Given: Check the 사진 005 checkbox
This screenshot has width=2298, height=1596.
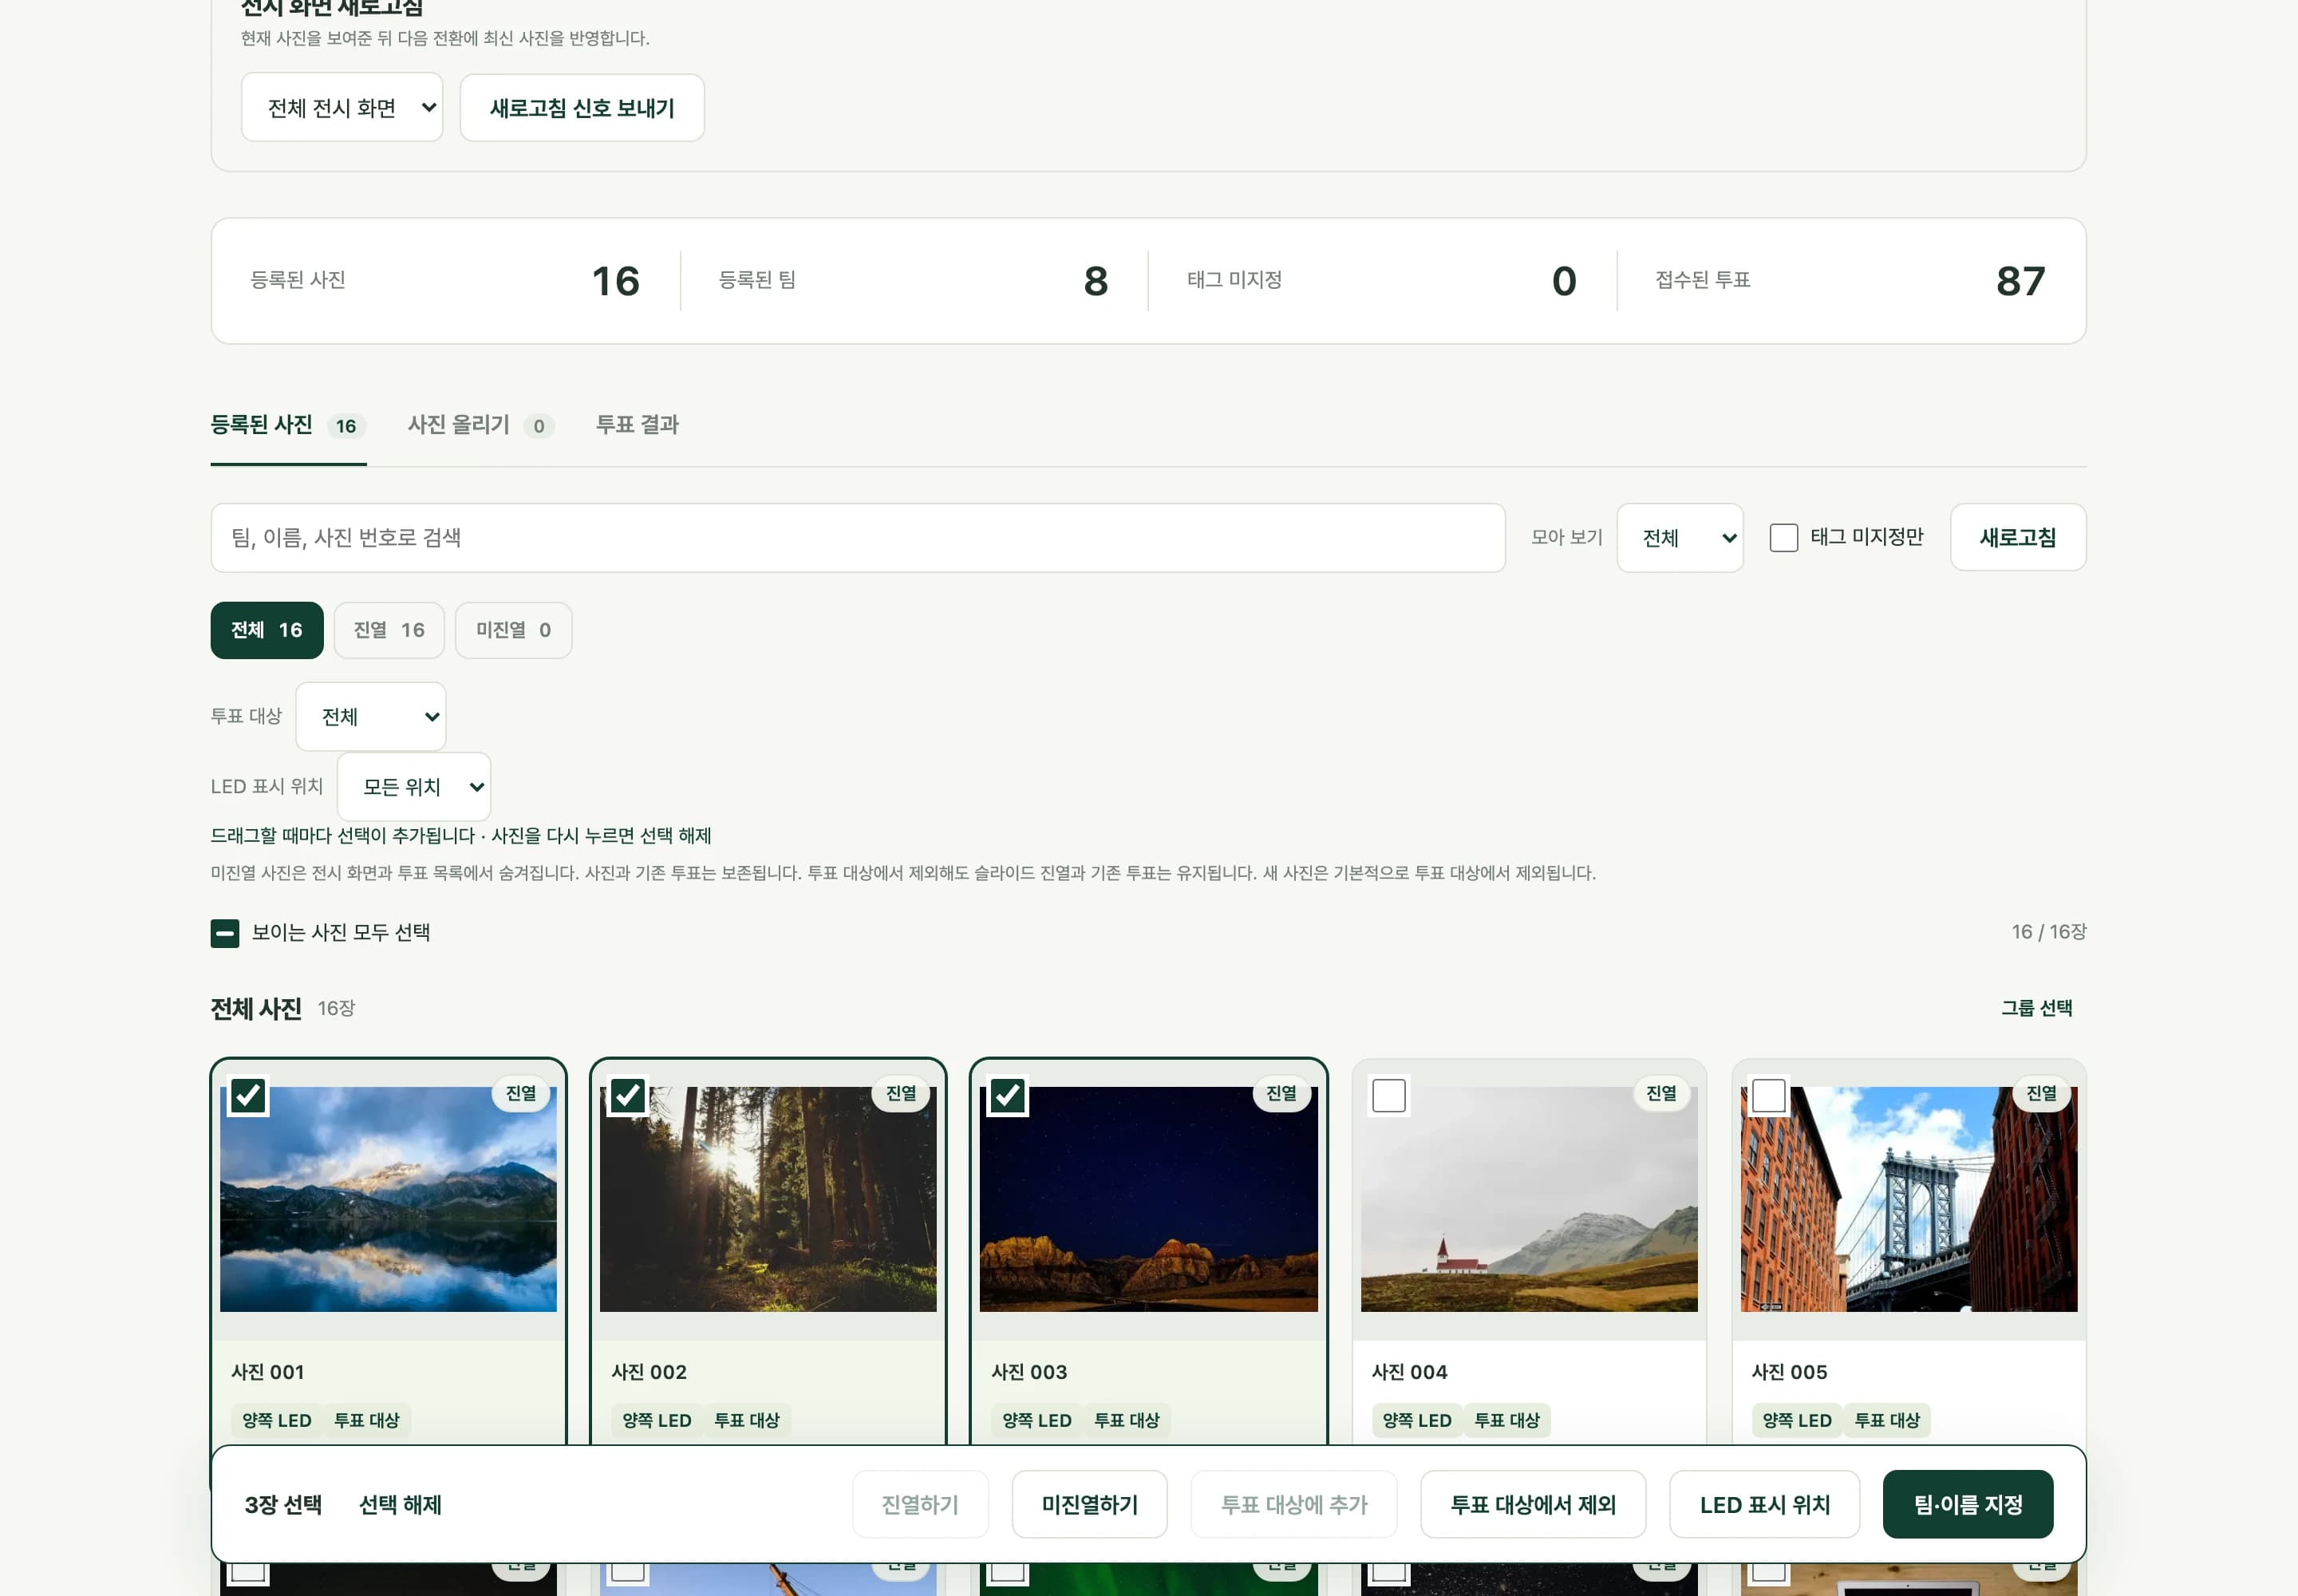Looking at the screenshot, I should (1769, 1096).
